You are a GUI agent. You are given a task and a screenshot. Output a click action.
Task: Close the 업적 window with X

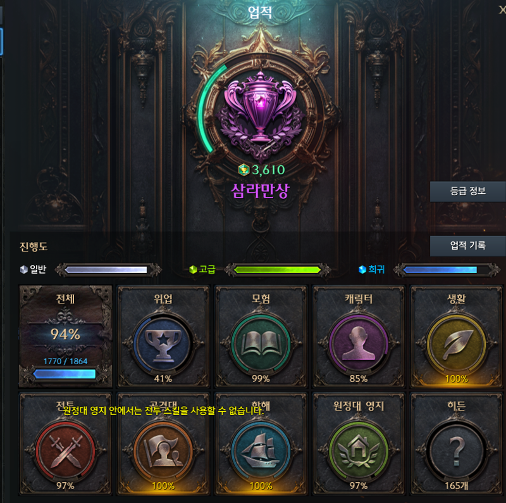(x=502, y=10)
